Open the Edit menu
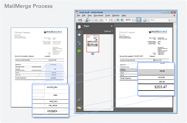The height and width of the screenshot is (123, 187). tap(83, 15)
